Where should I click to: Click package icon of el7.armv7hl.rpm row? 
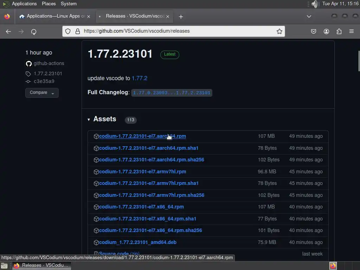pos(96,172)
